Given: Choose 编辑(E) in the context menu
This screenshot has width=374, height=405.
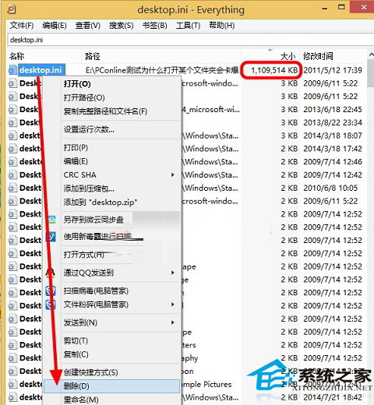Looking at the screenshot, I should click(76, 161).
